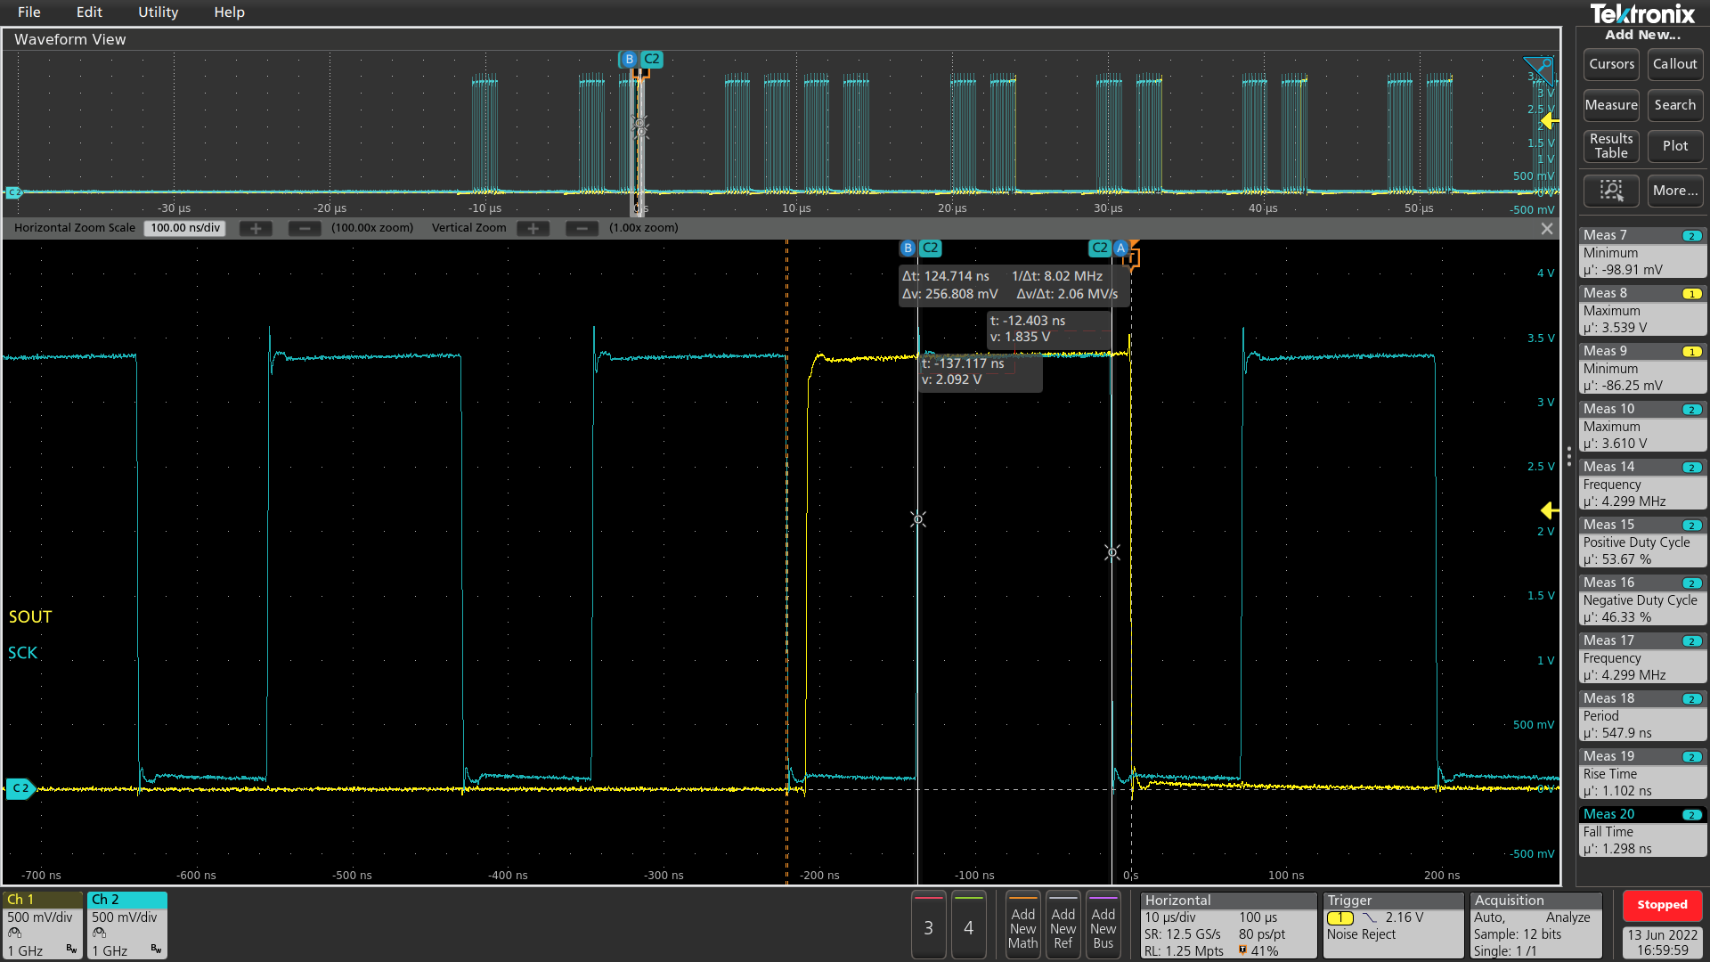The height and width of the screenshot is (962, 1710).
Task: Open the Trigger settings badge
Action: (1392, 926)
